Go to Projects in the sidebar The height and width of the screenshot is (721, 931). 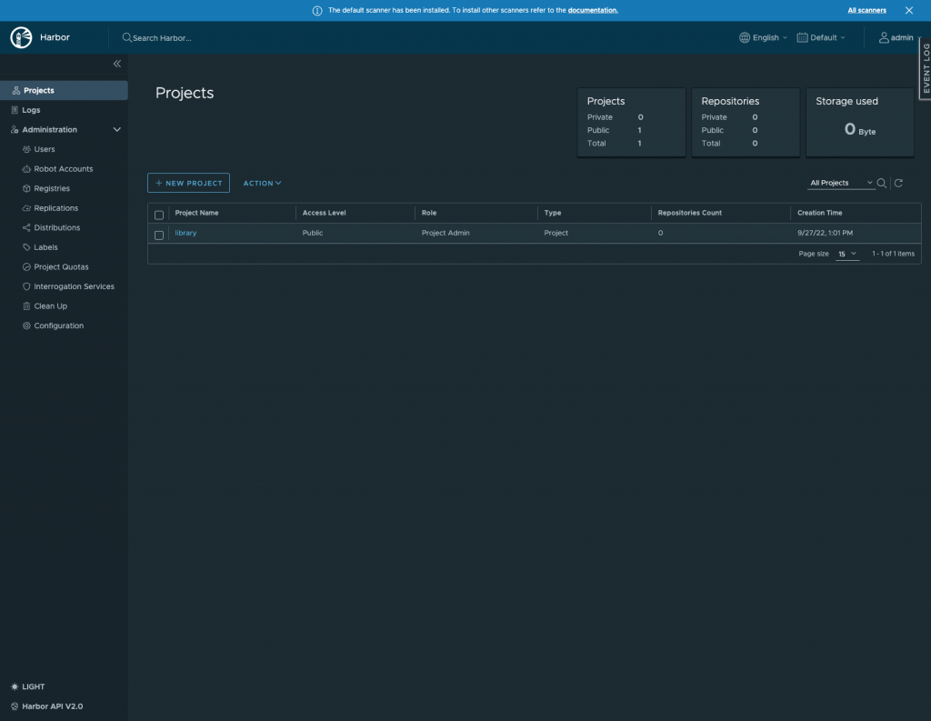pos(65,90)
